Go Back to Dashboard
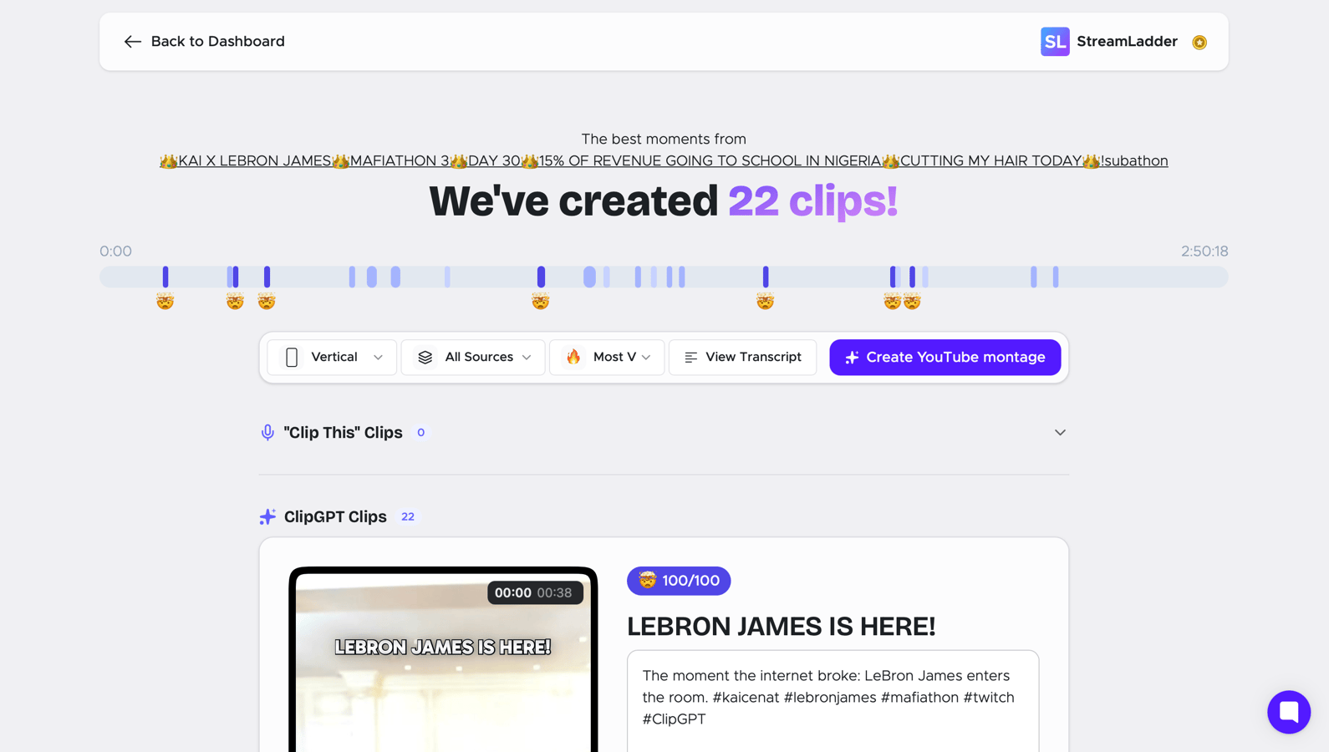The height and width of the screenshot is (752, 1329). (x=205, y=42)
